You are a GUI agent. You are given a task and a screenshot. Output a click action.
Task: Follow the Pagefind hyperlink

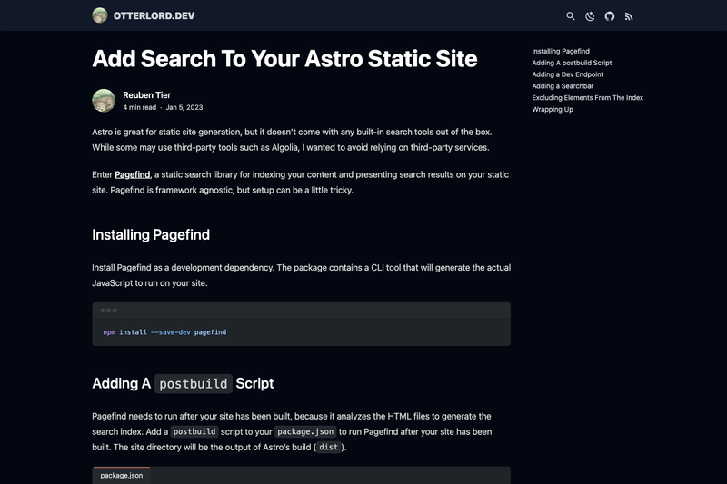132,174
